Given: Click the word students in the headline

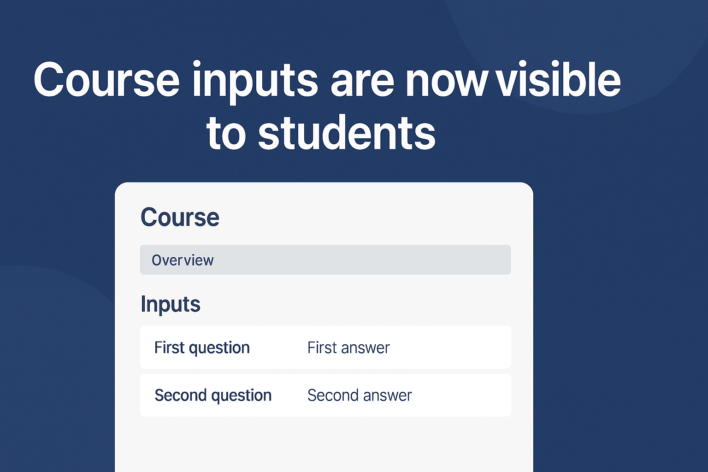Looking at the screenshot, I should click(346, 134).
